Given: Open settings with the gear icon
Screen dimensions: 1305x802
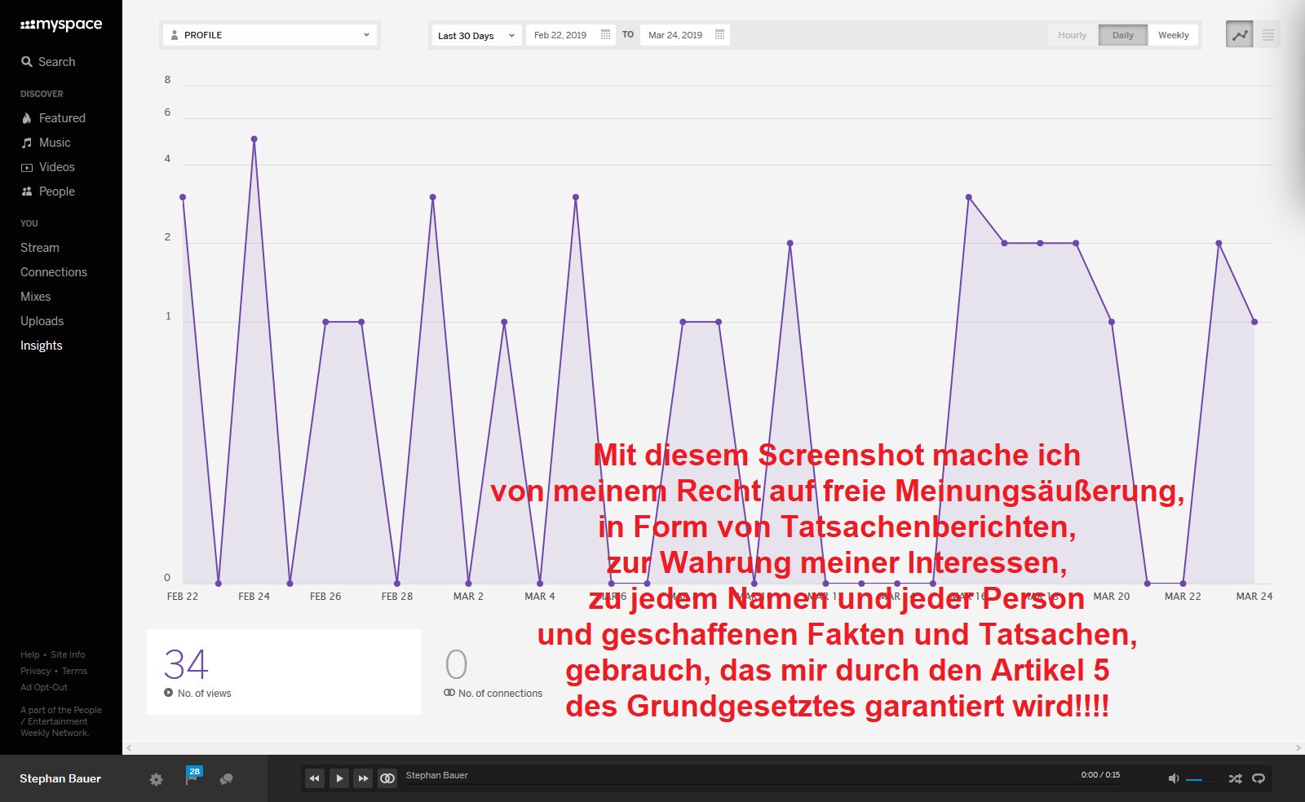Looking at the screenshot, I should click(157, 780).
